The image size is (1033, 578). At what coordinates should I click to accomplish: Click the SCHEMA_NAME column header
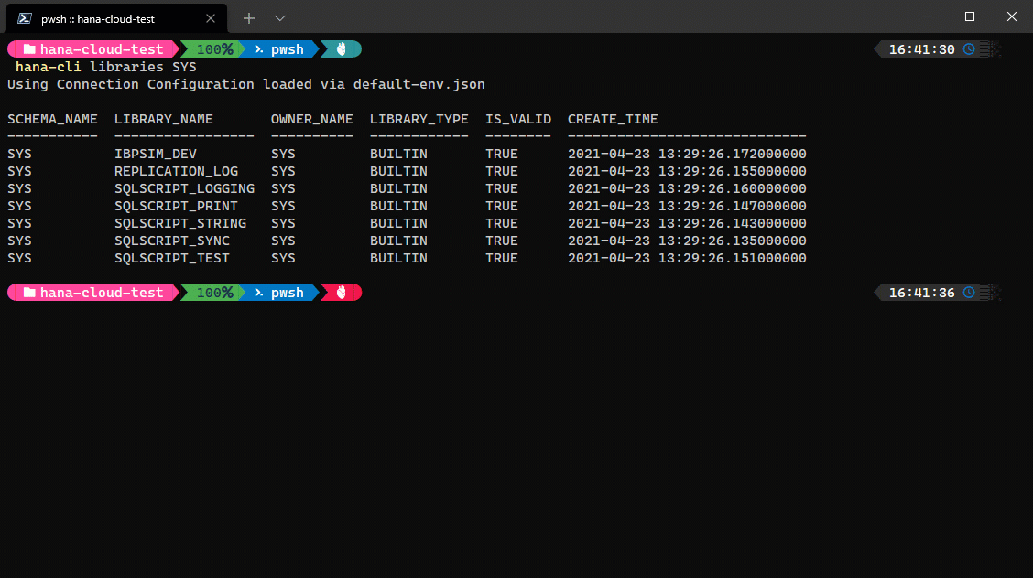(52, 118)
